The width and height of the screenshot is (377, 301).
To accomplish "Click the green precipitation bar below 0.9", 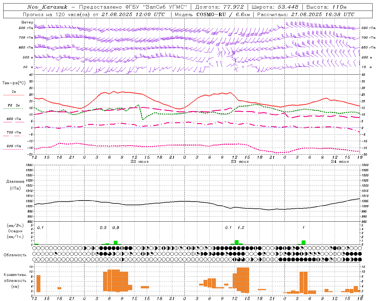I will pos(116,243).
